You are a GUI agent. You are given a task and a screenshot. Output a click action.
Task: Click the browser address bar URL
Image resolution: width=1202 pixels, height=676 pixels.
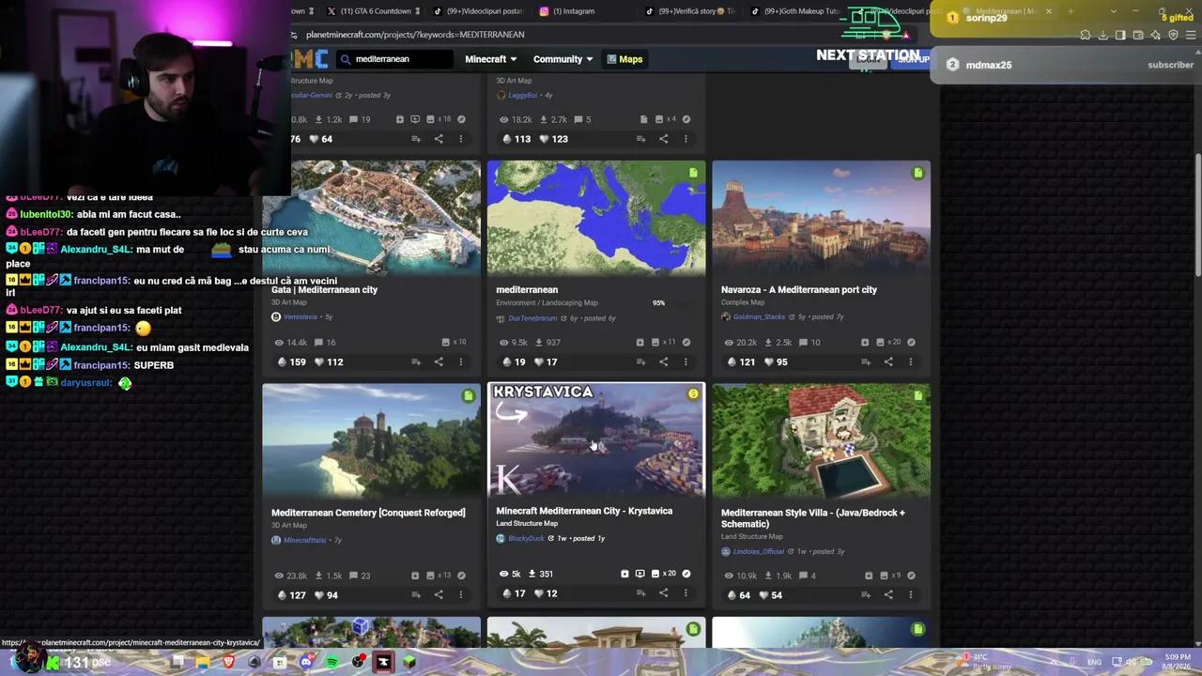pyautogui.click(x=415, y=35)
